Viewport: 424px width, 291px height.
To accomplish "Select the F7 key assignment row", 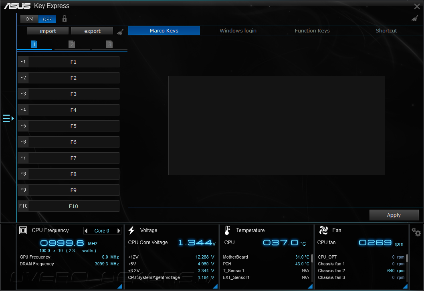I will coord(69,158).
